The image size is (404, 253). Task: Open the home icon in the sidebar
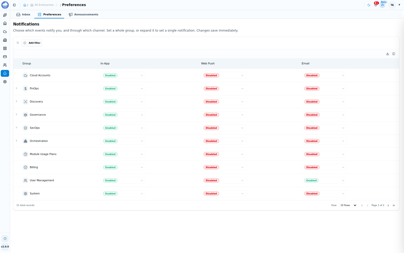(x=5, y=23)
